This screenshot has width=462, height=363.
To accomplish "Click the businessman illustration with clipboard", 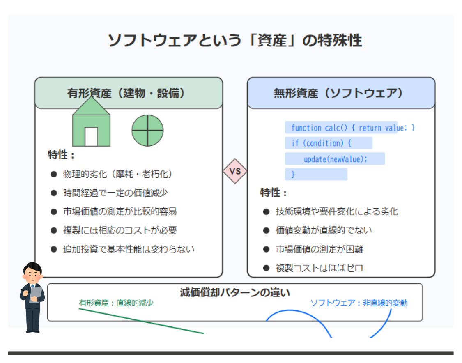I will tap(32, 297).
